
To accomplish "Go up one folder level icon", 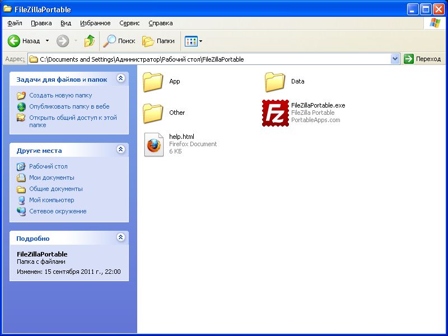I will [x=90, y=41].
